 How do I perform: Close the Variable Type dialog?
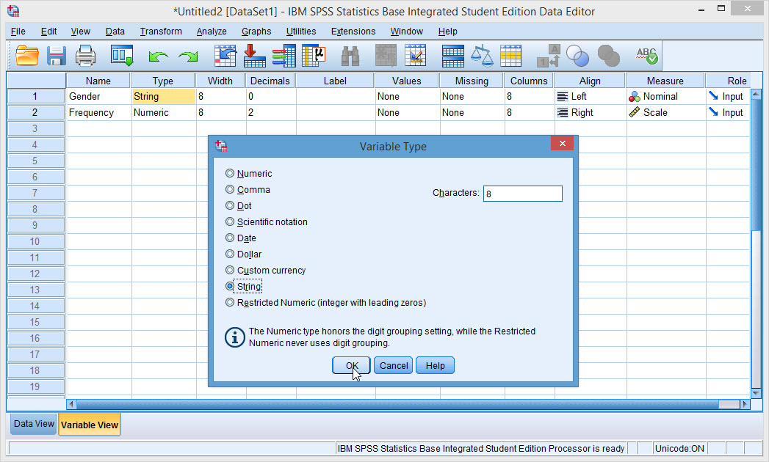tap(563, 143)
